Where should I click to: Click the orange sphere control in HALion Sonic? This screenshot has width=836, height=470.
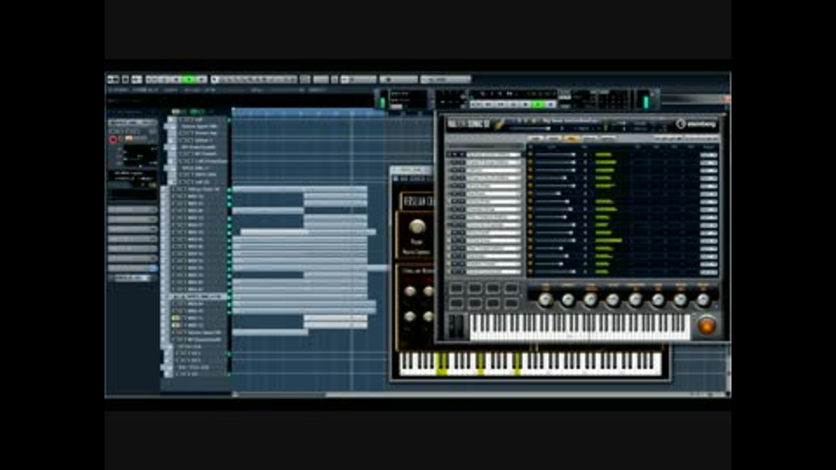[x=706, y=325]
